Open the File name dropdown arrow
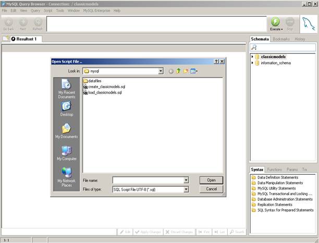Screen dimensions: 319x243 point(186,180)
